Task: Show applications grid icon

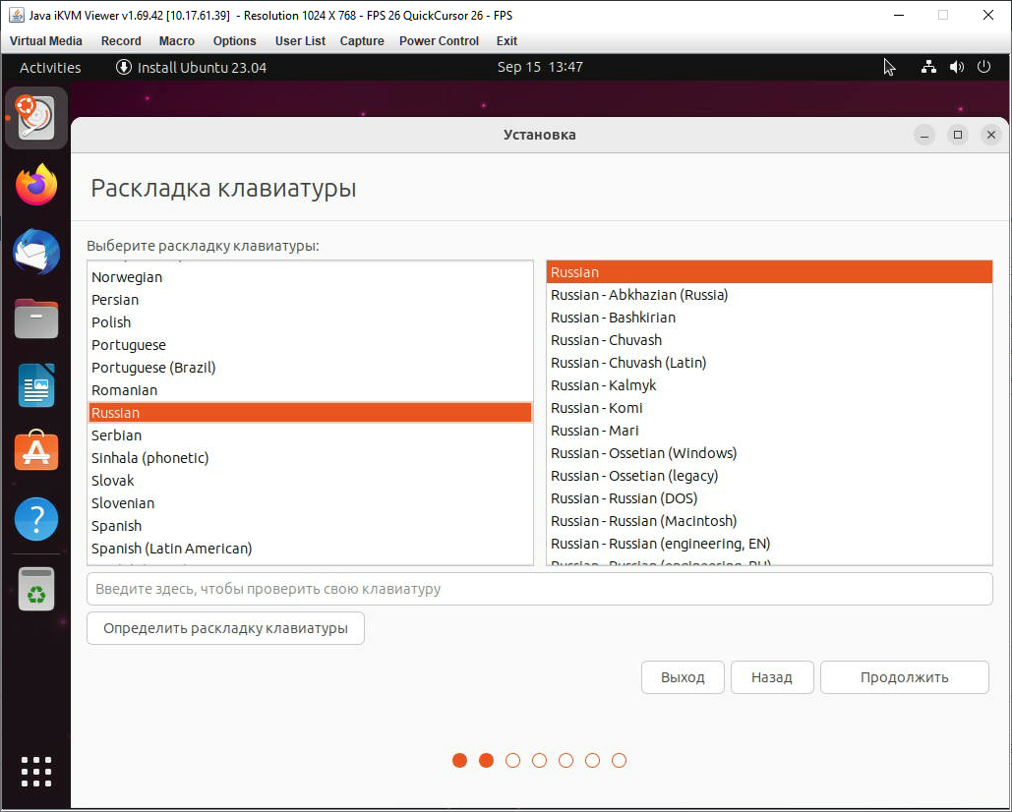Action: [36, 772]
